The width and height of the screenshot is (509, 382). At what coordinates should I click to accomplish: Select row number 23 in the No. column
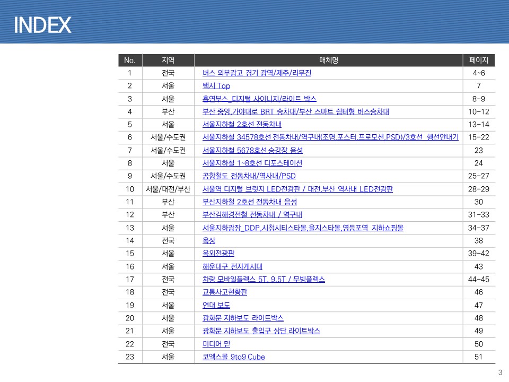tap(130, 357)
